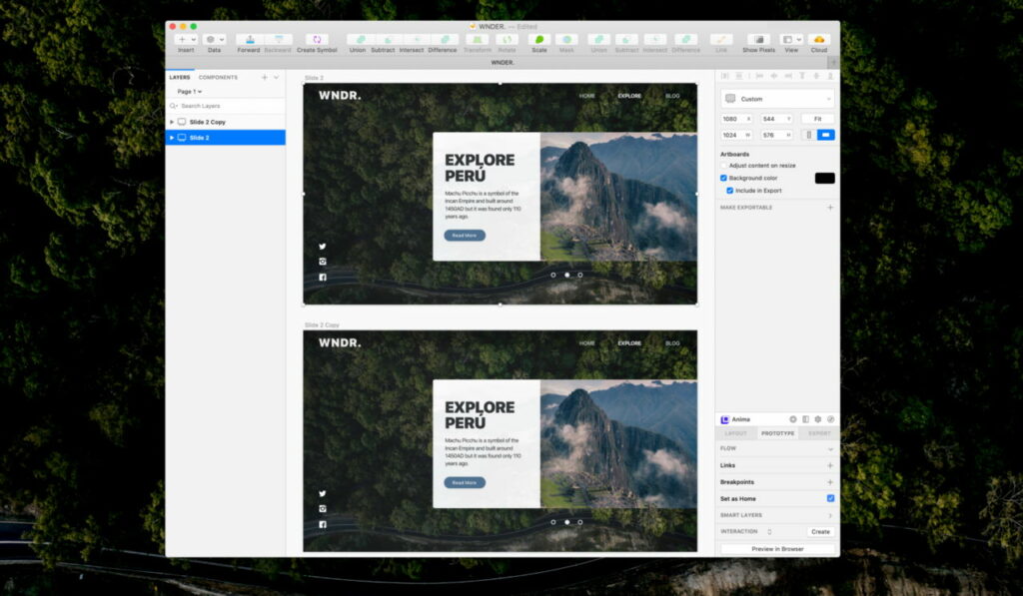
Task: Open Anima plugin settings gear icon
Action: pos(817,419)
